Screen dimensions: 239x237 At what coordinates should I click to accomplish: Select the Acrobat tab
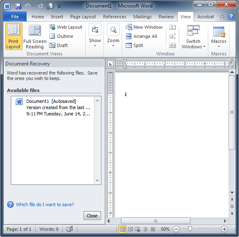click(x=206, y=17)
